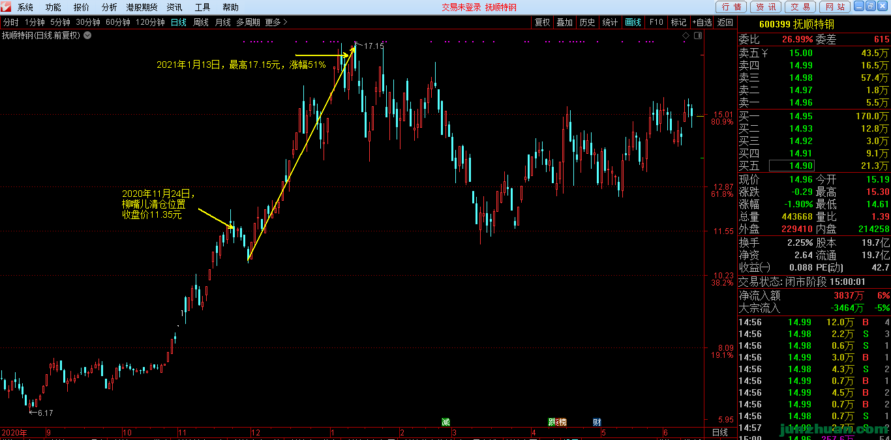Click the 网站 button at top right
Image resolution: width=891 pixels, height=440 pixels.
[834, 7]
